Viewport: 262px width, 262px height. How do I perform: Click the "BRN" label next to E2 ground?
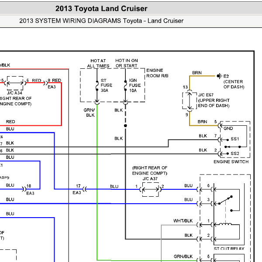tap(197, 73)
